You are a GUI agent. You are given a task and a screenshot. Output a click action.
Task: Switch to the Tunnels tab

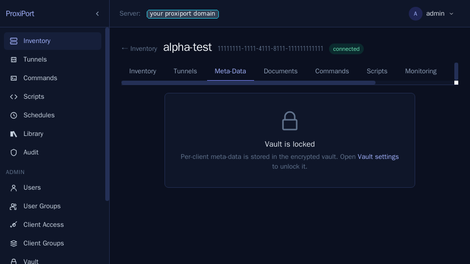(185, 71)
